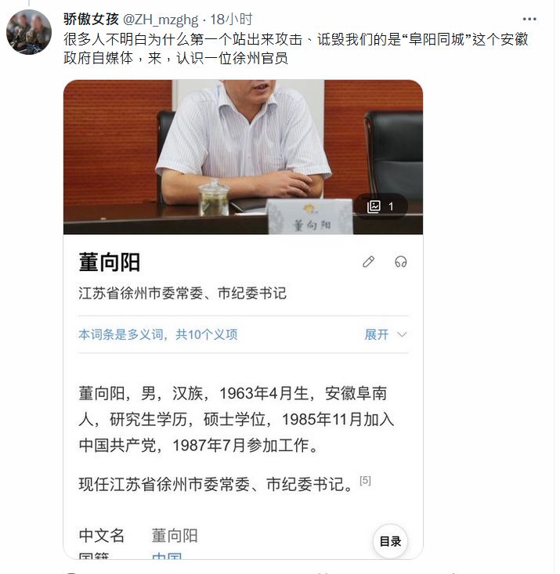Open the image gallery count badge

381,207
